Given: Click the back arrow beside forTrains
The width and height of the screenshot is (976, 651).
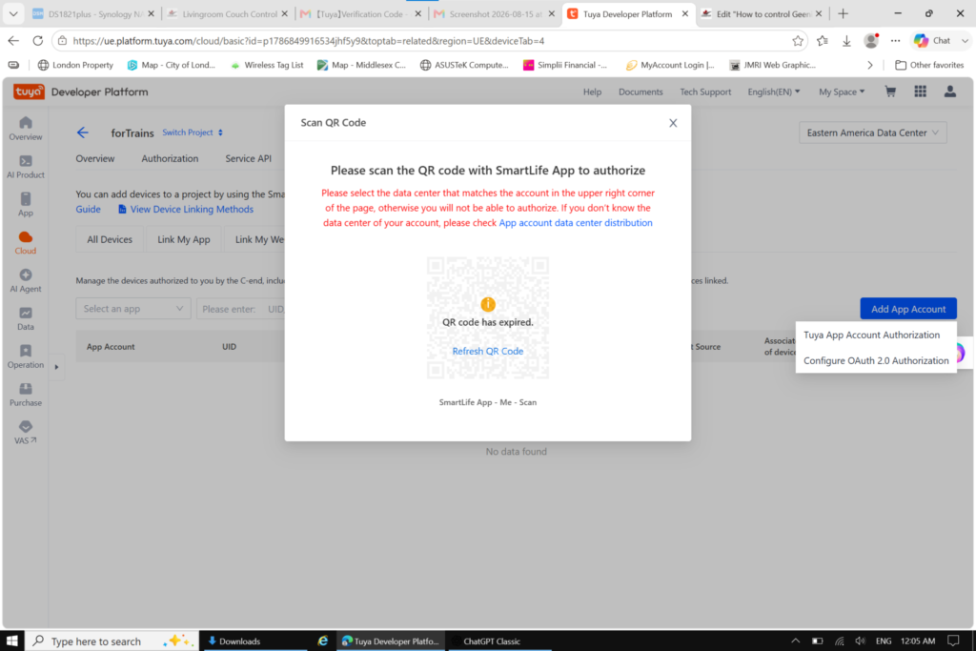Looking at the screenshot, I should 83,132.
